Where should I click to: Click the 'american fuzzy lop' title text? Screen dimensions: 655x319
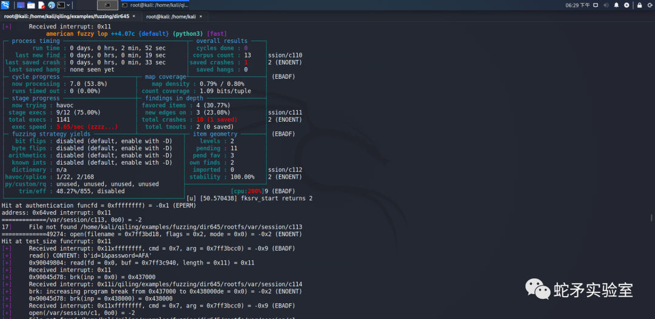point(77,33)
